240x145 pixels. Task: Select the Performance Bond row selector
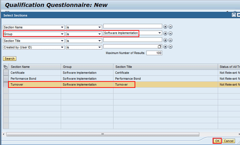click(x=5, y=79)
